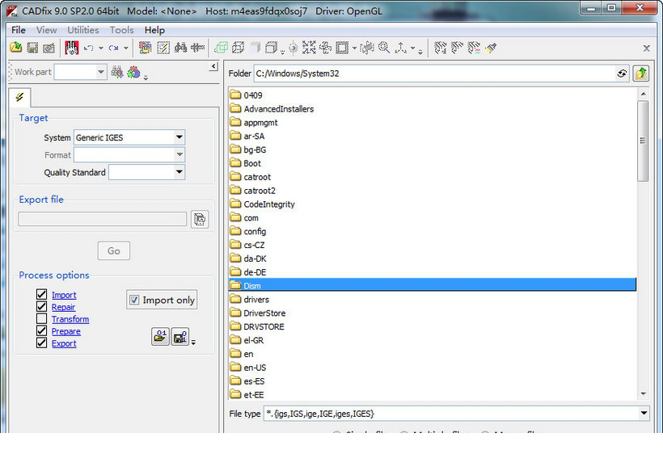Open the Work part dropdown

point(100,72)
